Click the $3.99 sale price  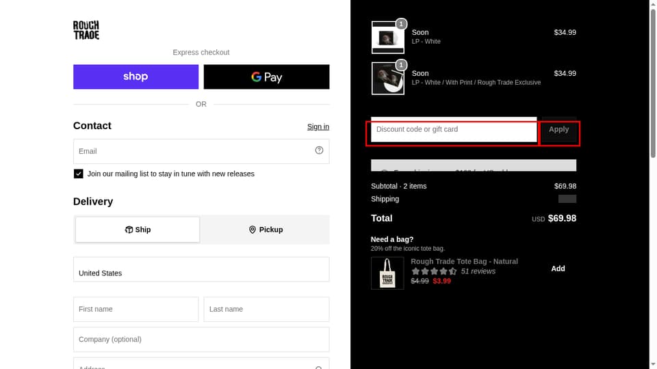click(441, 281)
